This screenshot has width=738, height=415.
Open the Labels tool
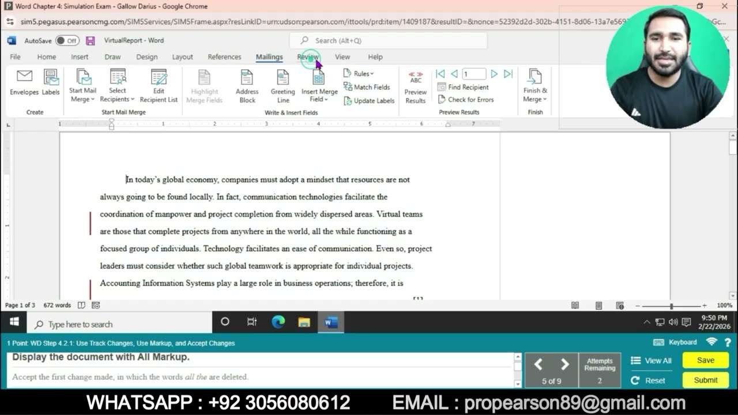click(51, 82)
